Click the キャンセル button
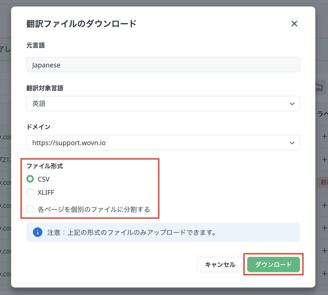This screenshot has width=328, height=295. (x=220, y=265)
